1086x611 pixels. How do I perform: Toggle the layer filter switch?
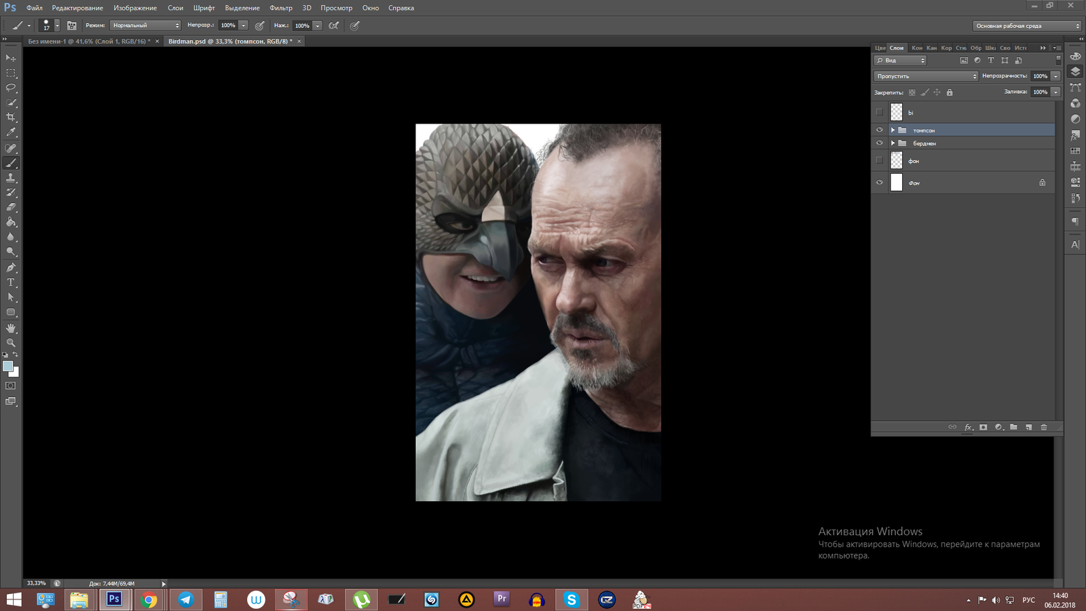click(x=1058, y=60)
